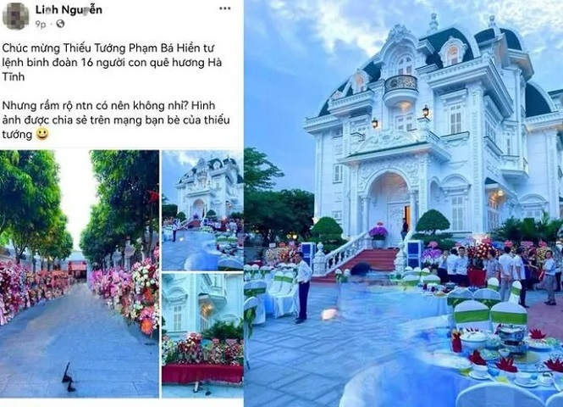
Task: Click the curved balcony above the entrance
Action: (400, 88)
